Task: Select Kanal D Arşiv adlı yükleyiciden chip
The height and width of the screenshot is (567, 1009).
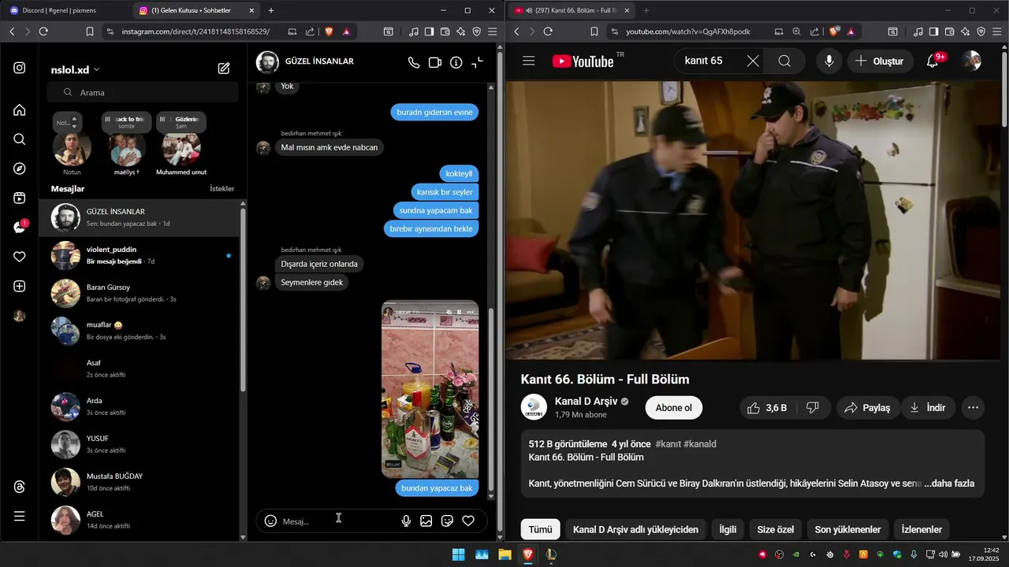Action: pos(635,529)
